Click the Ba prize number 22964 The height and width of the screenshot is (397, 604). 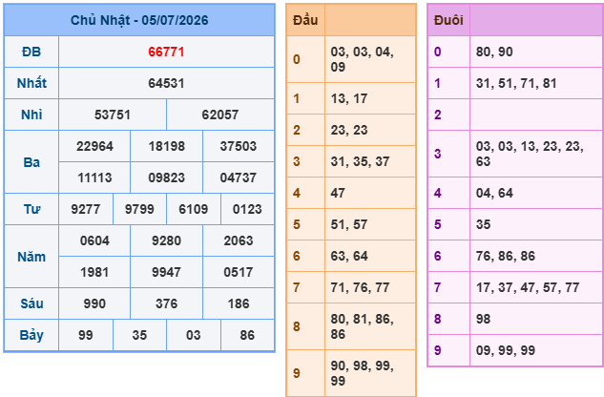click(94, 146)
